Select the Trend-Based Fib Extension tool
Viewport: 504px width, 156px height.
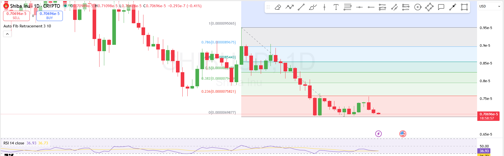tap(383, 7)
